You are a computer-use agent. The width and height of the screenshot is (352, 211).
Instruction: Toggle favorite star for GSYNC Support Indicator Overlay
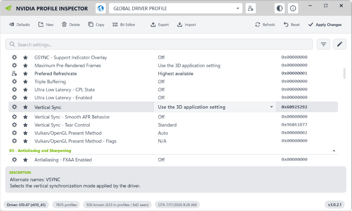pos(25,58)
